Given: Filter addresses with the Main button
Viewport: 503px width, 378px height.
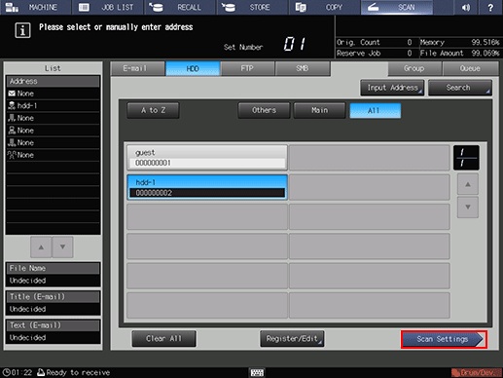Looking at the screenshot, I should 319,110.
